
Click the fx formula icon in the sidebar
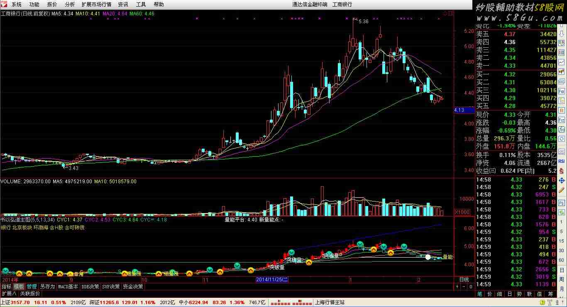point(561,129)
